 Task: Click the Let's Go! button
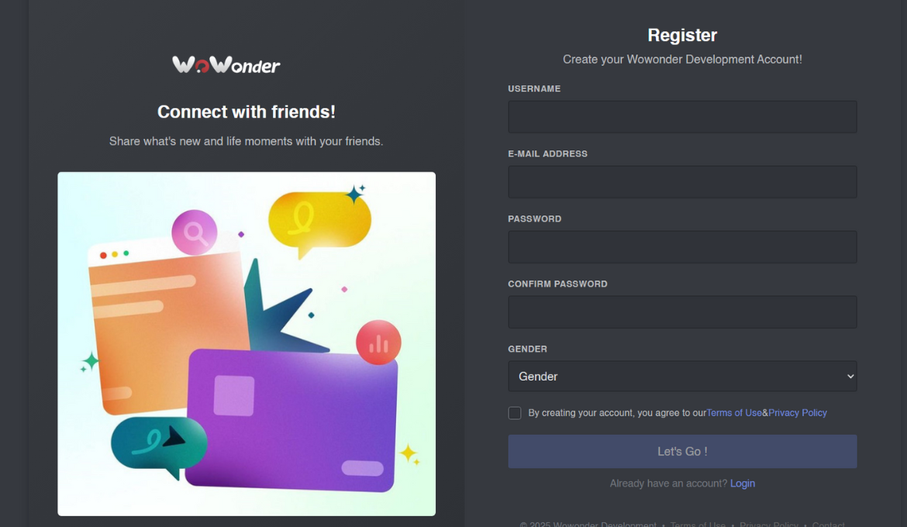point(682,452)
